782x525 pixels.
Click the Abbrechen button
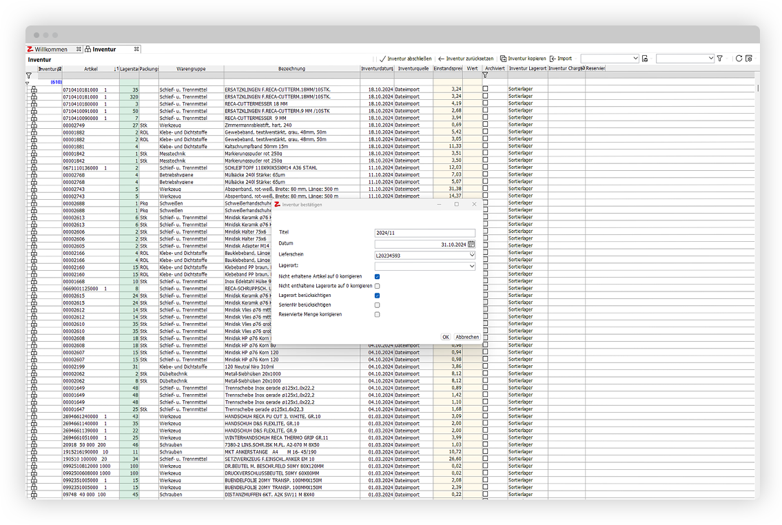tap(467, 337)
